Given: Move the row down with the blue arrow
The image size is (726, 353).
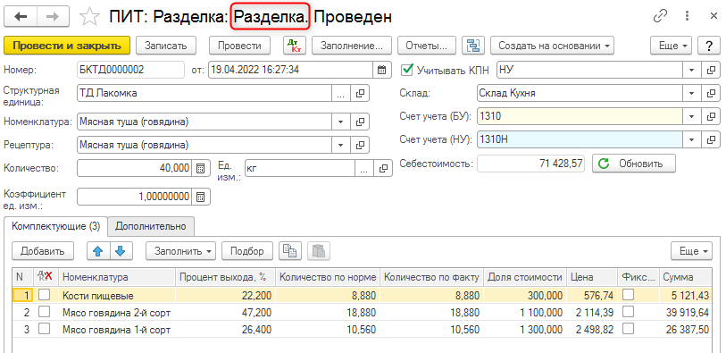Looking at the screenshot, I should pyautogui.click(x=120, y=251).
